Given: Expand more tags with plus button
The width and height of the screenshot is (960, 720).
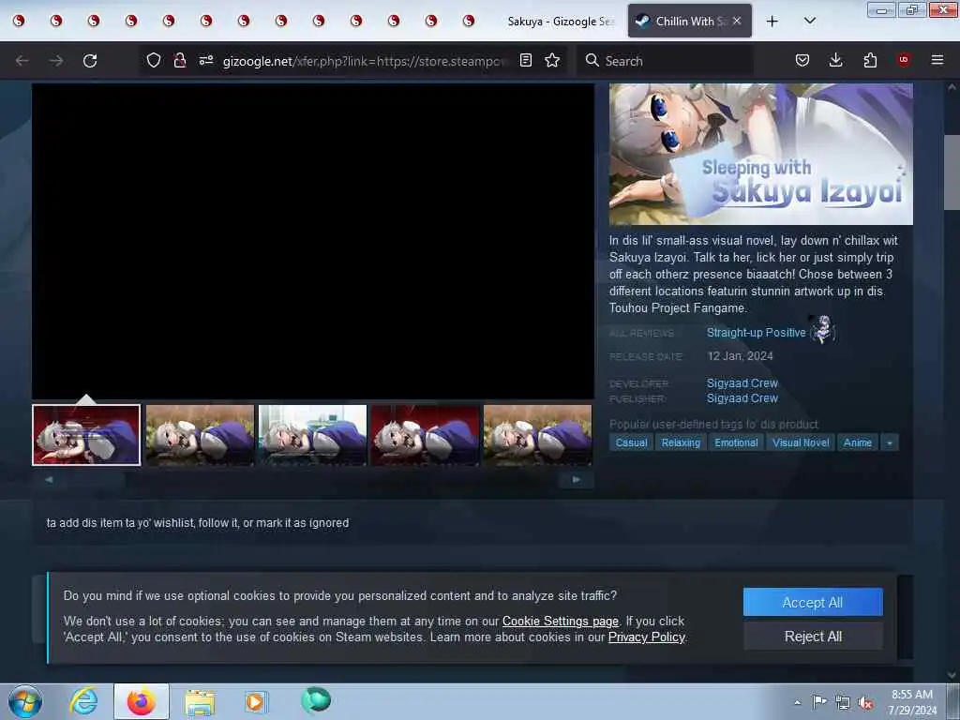Looking at the screenshot, I should 889,442.
